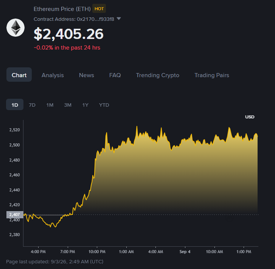
Task: Select the 7D chart range
Action: [32, 105]
